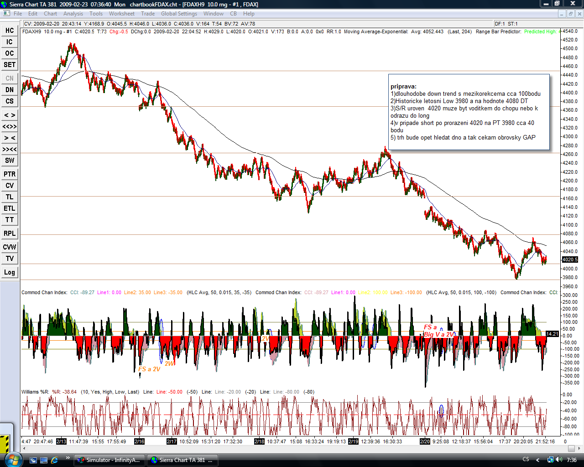Screen dimensions: 584x467
Task: Click the CVW toolbar button
Action: point(10,247)
